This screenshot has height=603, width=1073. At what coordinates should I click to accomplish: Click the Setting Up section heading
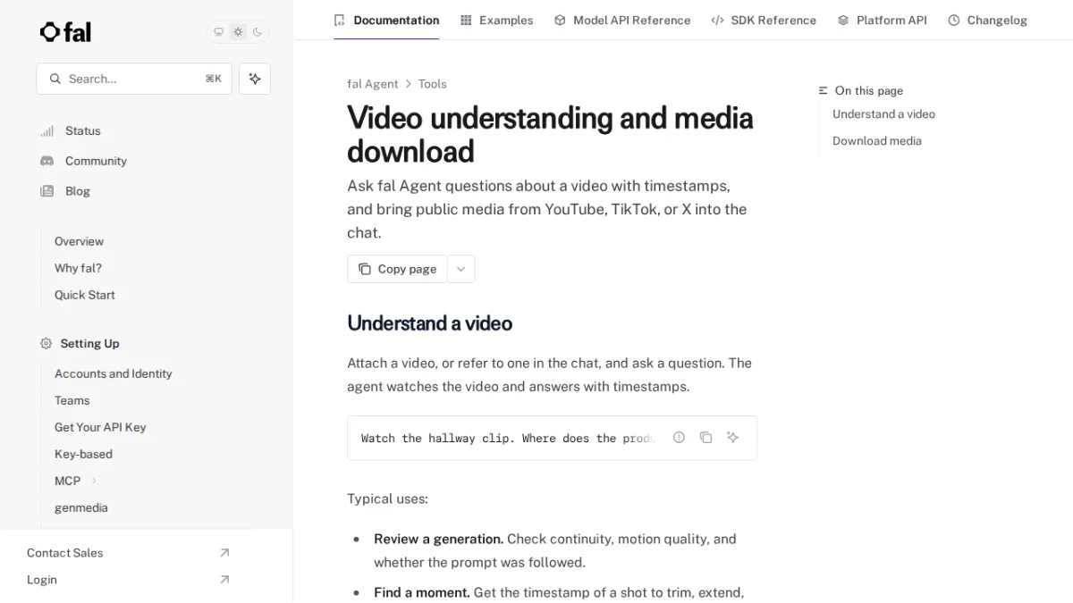coord(89,343)
